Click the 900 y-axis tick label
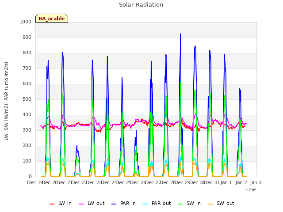Viewport: 283px width, 212px height. (27, 37)
